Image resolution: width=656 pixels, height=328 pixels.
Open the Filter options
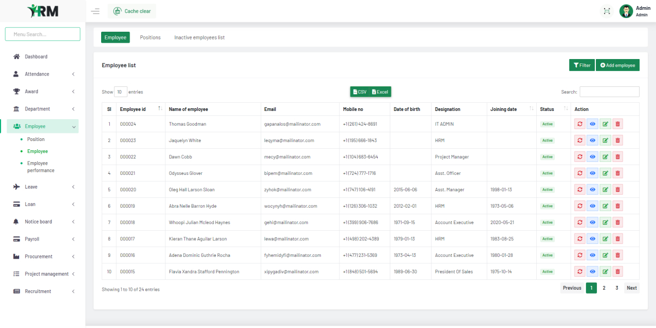tap(582, 65)
